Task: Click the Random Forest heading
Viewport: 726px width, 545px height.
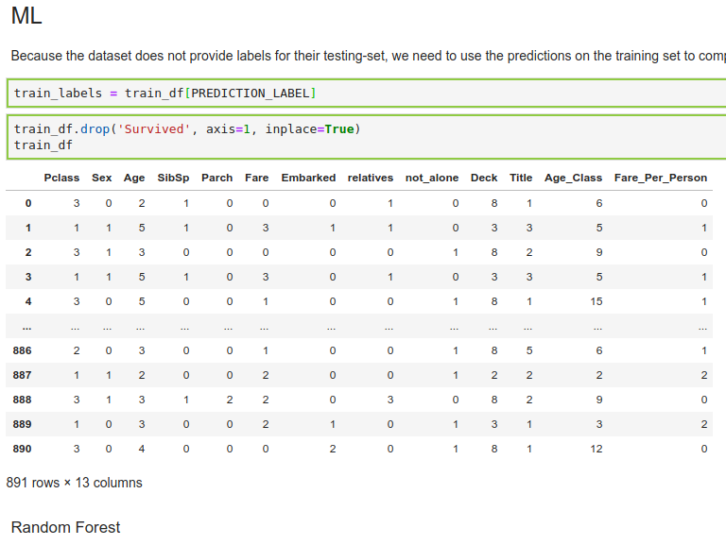Action: click(65, 527)
